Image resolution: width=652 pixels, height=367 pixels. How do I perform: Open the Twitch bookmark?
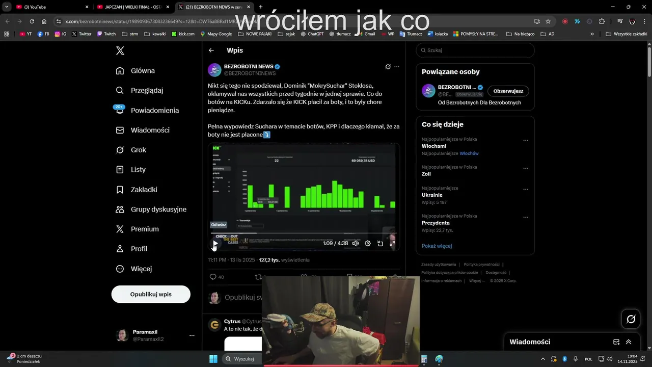[106, 34]
